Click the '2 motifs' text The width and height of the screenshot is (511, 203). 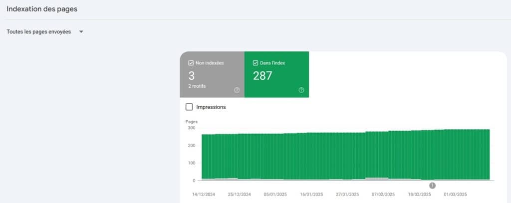point(197,86)
